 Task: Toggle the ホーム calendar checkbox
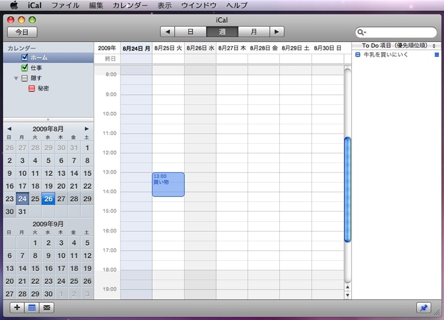24,58
